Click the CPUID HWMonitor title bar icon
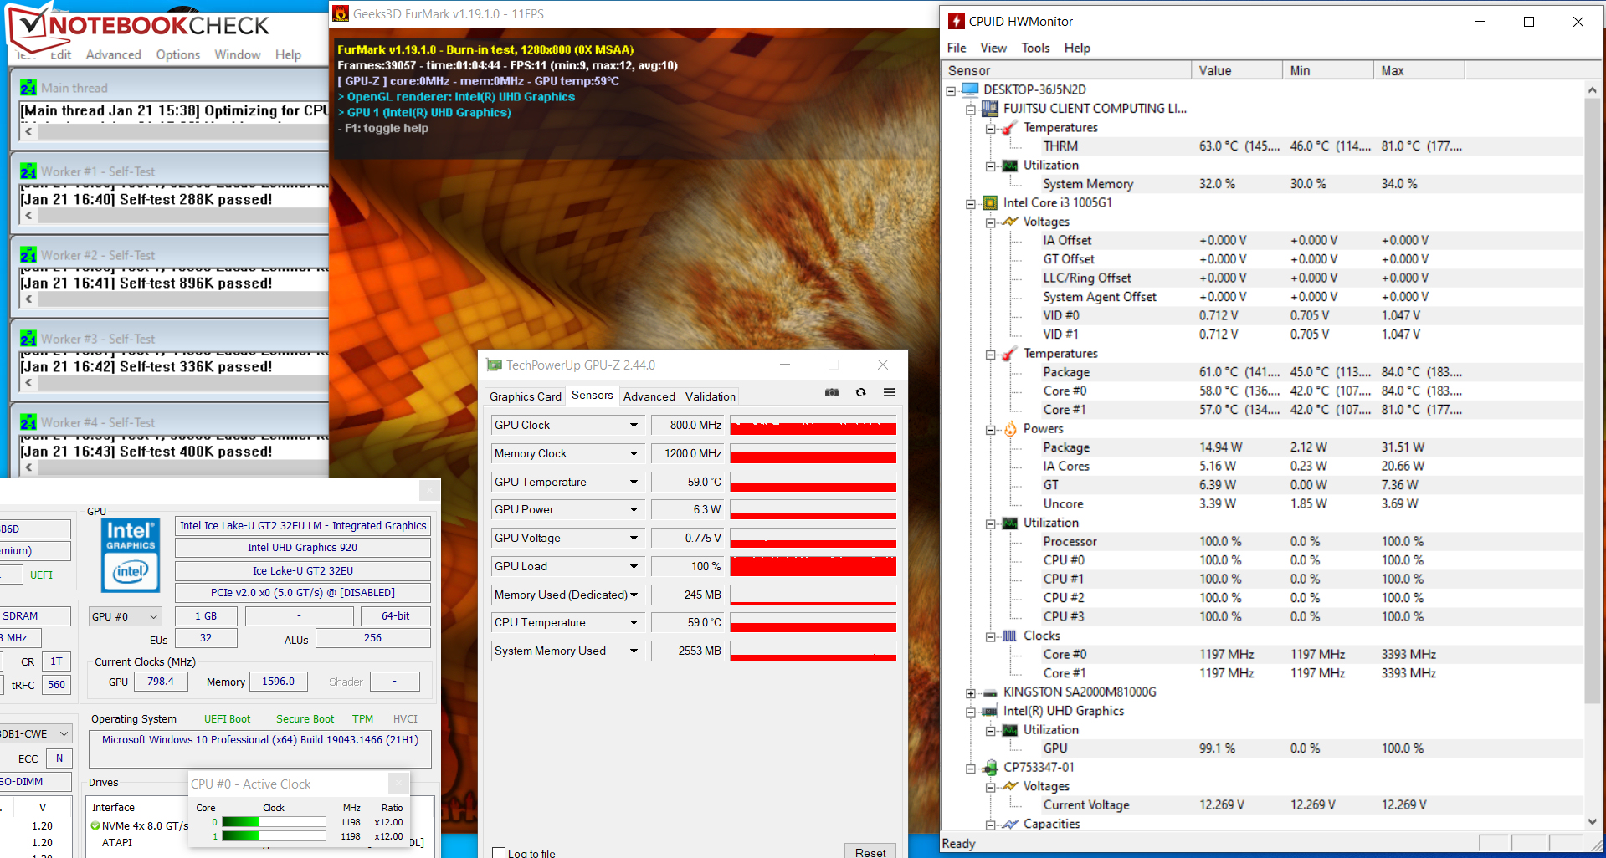 [x=956, y=21]
